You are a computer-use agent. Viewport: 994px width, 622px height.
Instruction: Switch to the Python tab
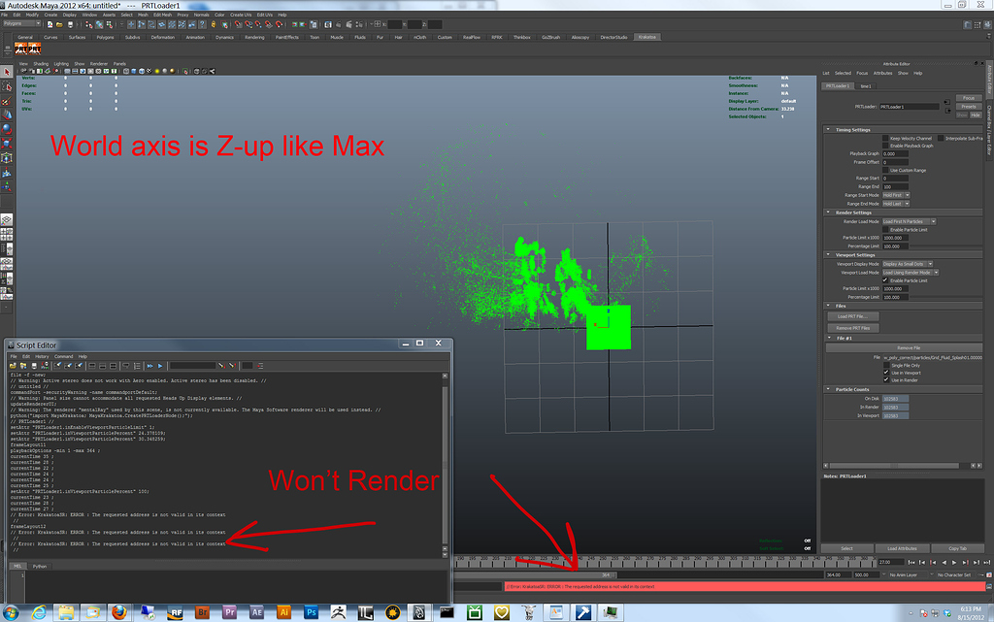[39, 565]
